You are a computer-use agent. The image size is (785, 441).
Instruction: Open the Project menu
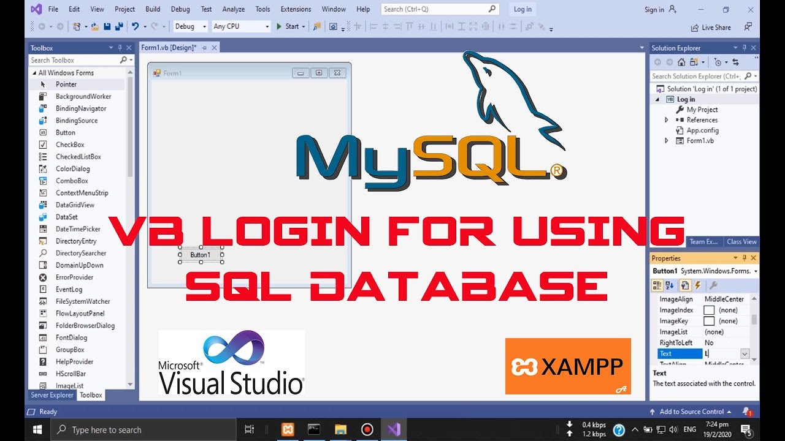pos(124,9)
